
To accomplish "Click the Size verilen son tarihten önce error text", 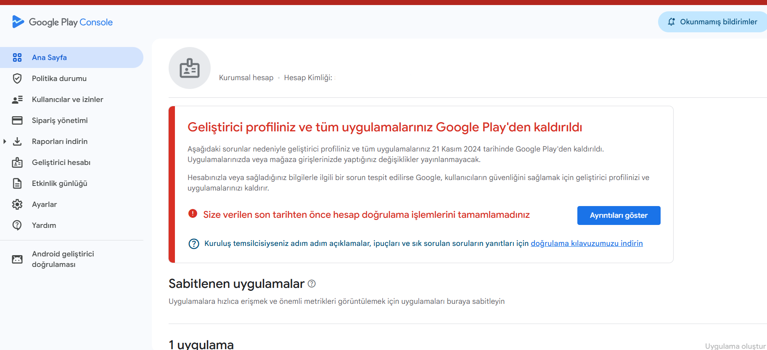I will [366, 215].
